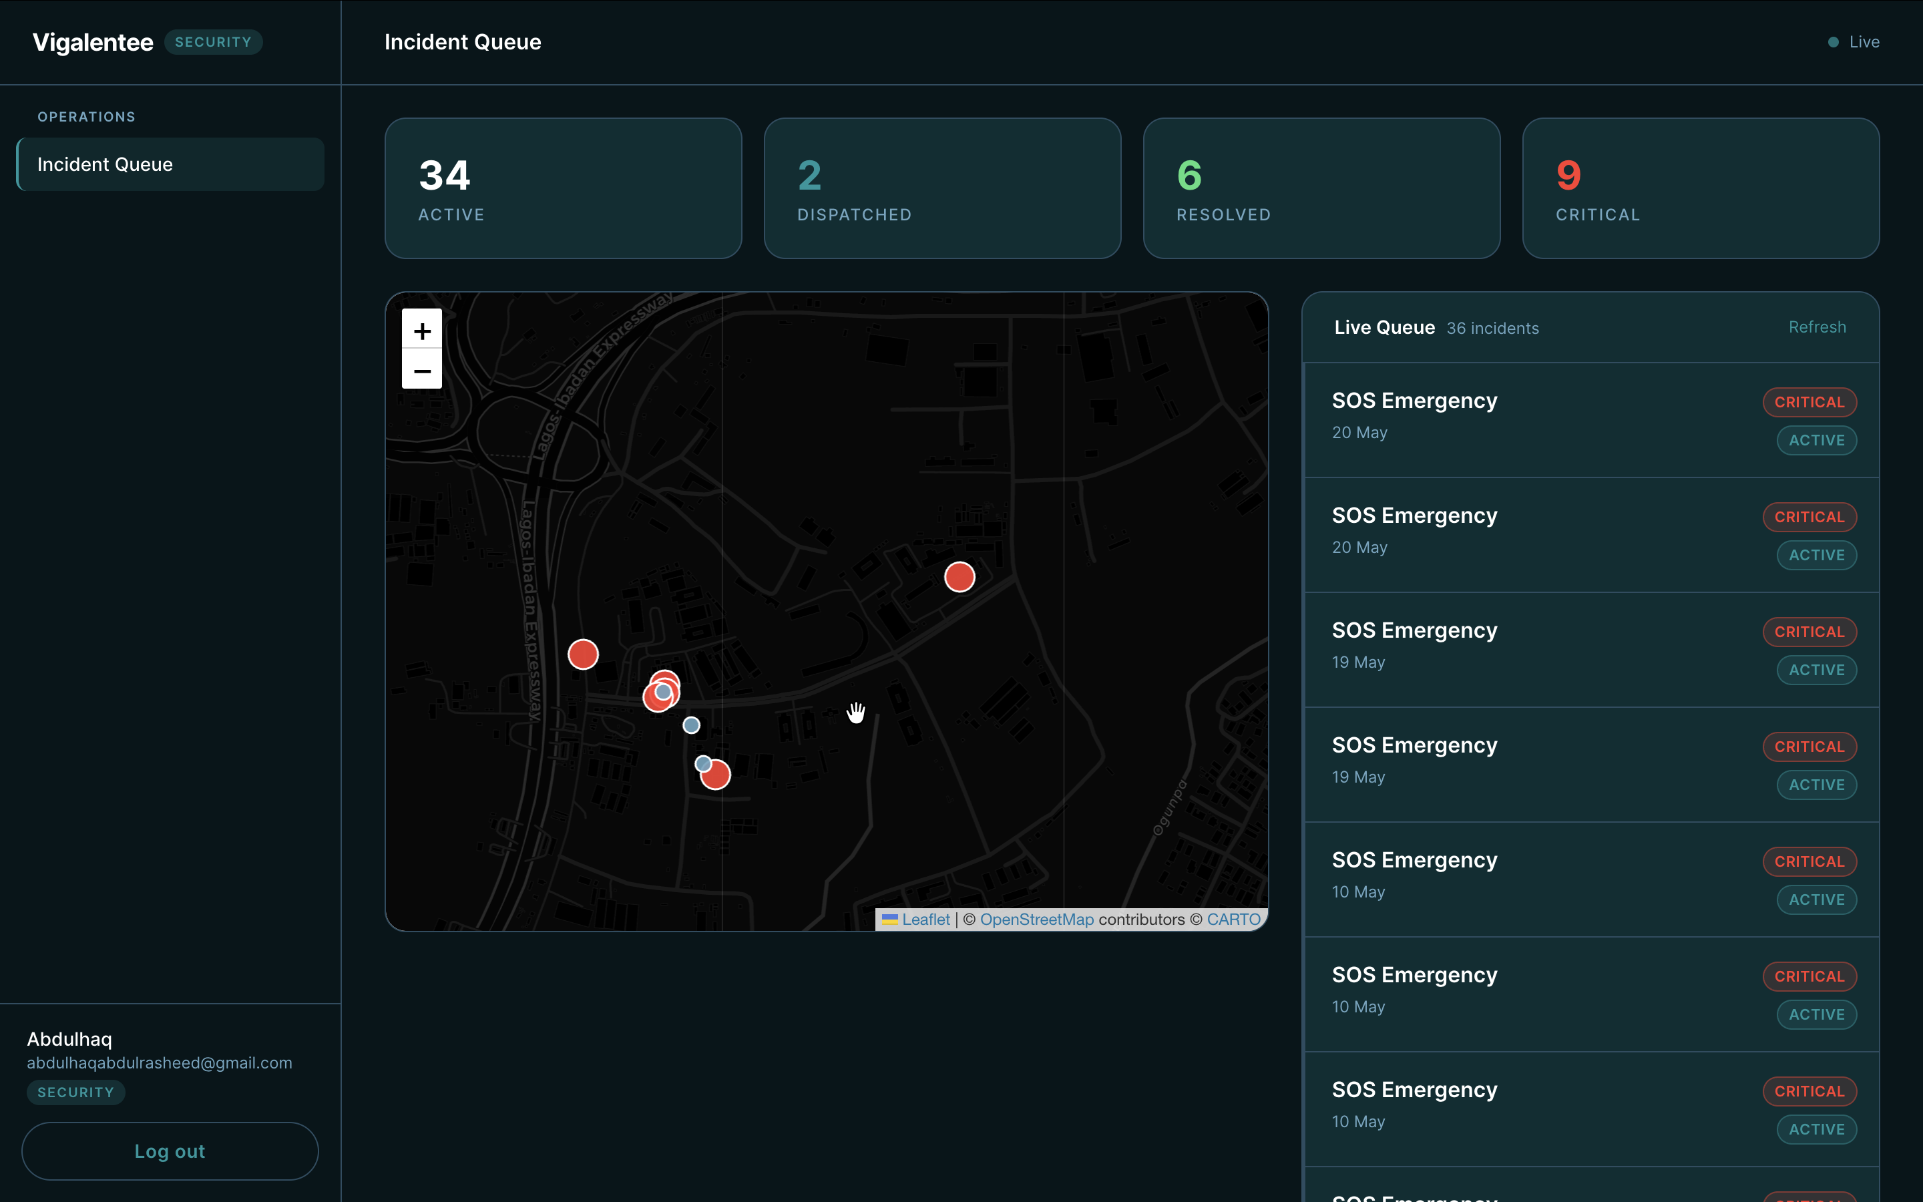Click the OPERATIONS section heading

87,117
